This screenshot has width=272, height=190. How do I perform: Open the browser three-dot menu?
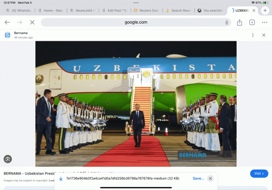pyautogui.click(x=265, y=22)
